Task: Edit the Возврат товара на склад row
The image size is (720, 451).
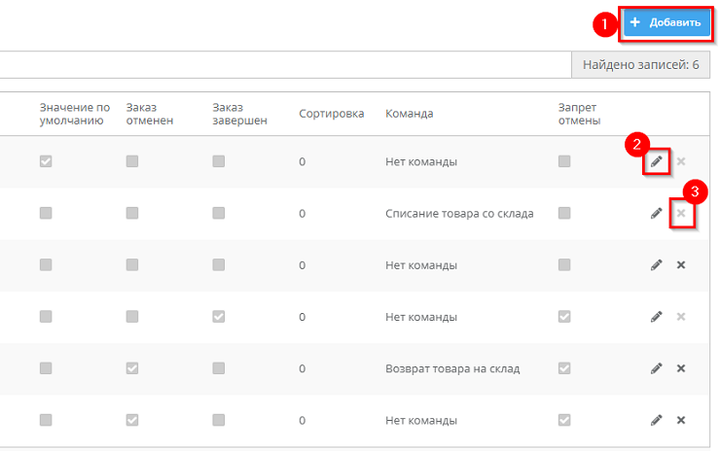Action: (657, 368)
